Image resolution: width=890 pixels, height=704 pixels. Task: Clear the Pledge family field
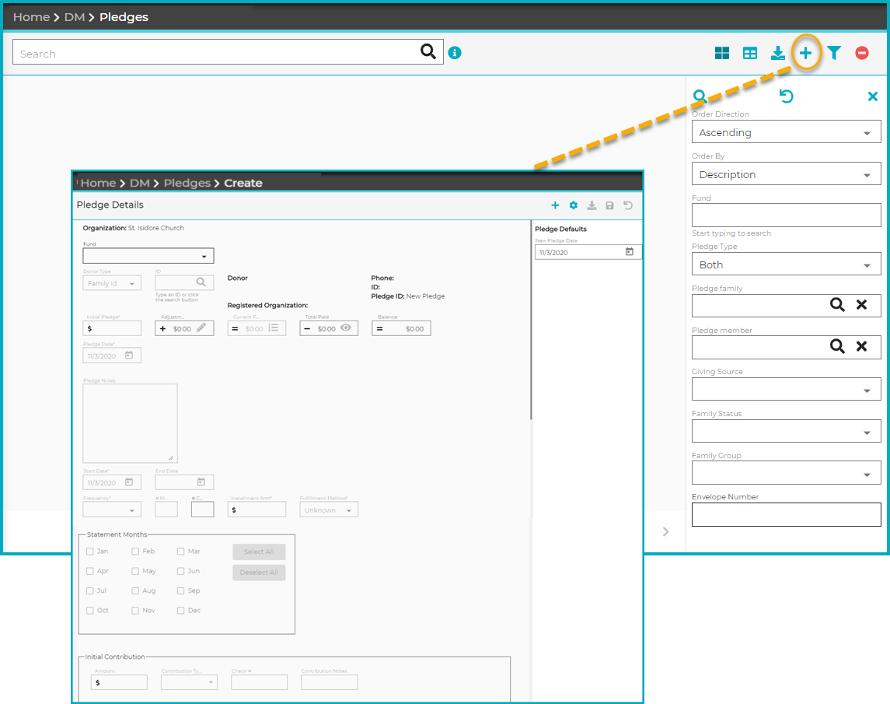pyautogui.click(x=861, y=305)
